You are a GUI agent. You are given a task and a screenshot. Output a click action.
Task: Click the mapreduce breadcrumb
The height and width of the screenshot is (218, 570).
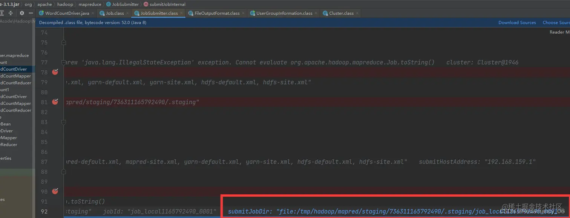(90, 5)
